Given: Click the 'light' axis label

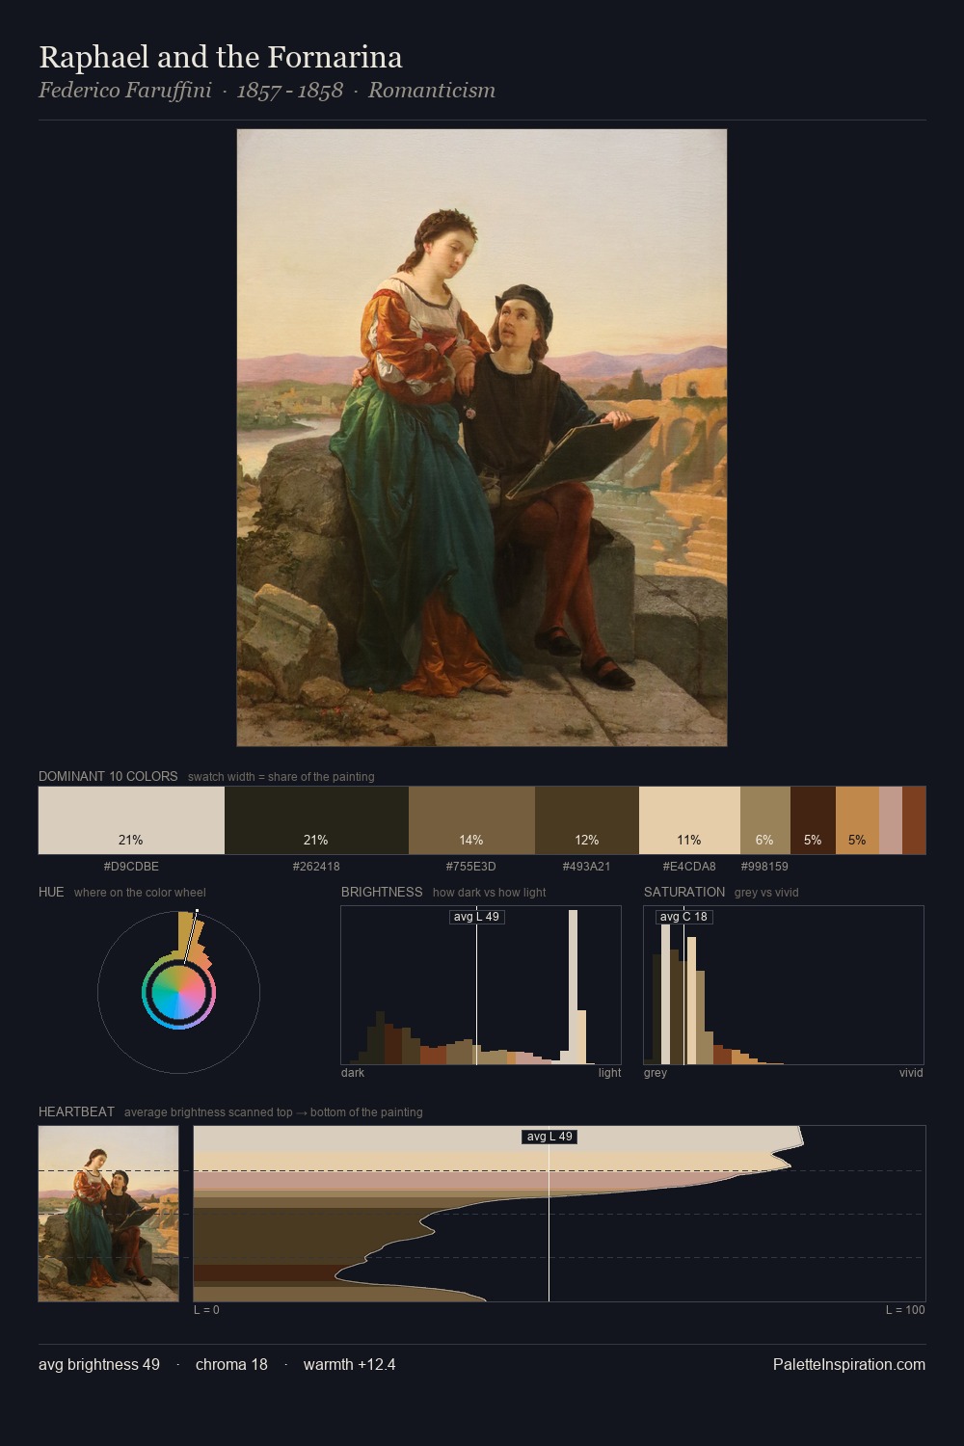Looking at the screenshot, I should (x=609, y=1073).
